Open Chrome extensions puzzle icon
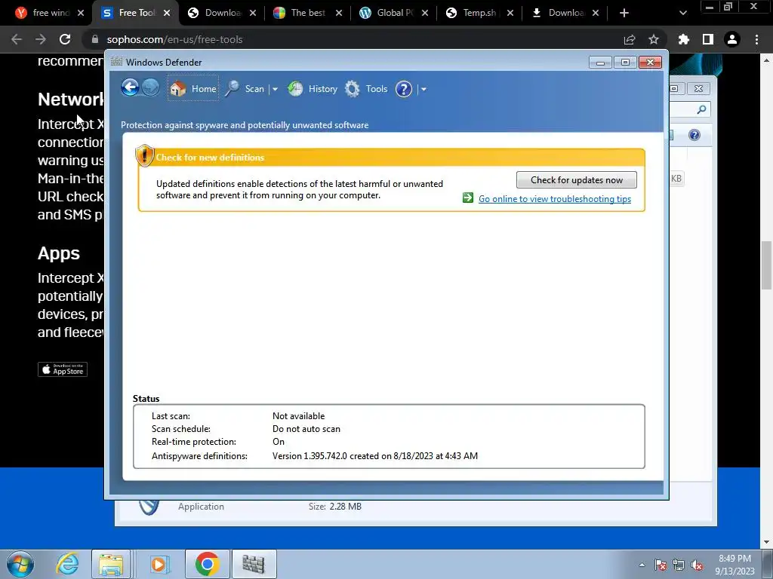Viewport: 773px width, 579px height. pyautogui.click(x=684, y=39)
